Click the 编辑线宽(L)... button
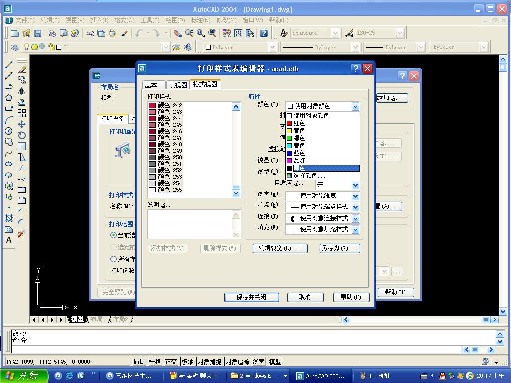The width and height of the screenshot is (511, 383). [280, 248]
